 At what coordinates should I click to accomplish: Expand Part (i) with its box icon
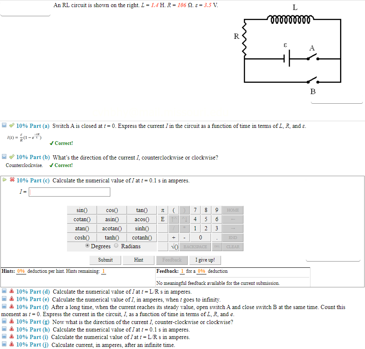[x=4, y=336]
